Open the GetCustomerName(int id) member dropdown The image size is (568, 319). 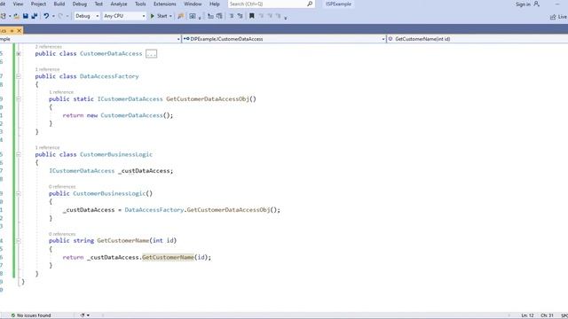click(477, 39)
